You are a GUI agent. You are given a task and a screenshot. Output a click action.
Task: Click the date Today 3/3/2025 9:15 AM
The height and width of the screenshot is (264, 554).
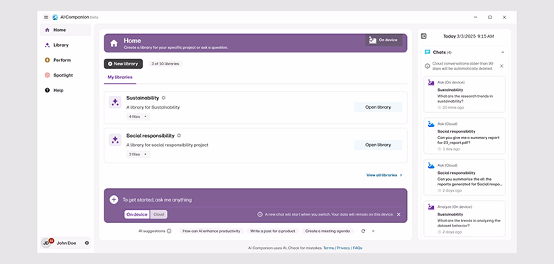click(x=469, y=36)
